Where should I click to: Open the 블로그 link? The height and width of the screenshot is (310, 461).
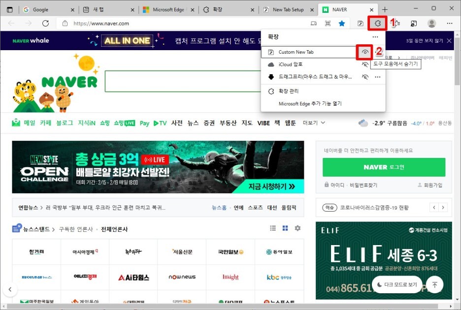click(x=65, y=123)
